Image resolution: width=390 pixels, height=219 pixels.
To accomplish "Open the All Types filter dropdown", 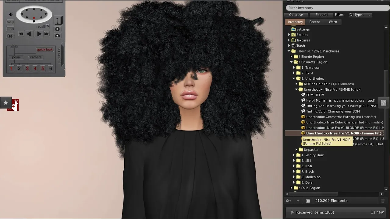I will coord(360,15).
